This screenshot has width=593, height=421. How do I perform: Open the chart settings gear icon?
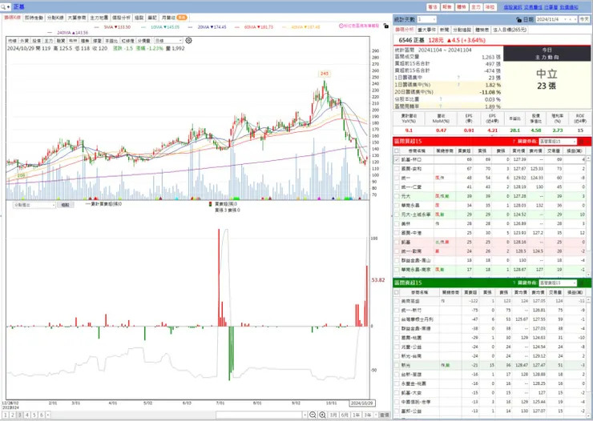[x=188, y=40]
